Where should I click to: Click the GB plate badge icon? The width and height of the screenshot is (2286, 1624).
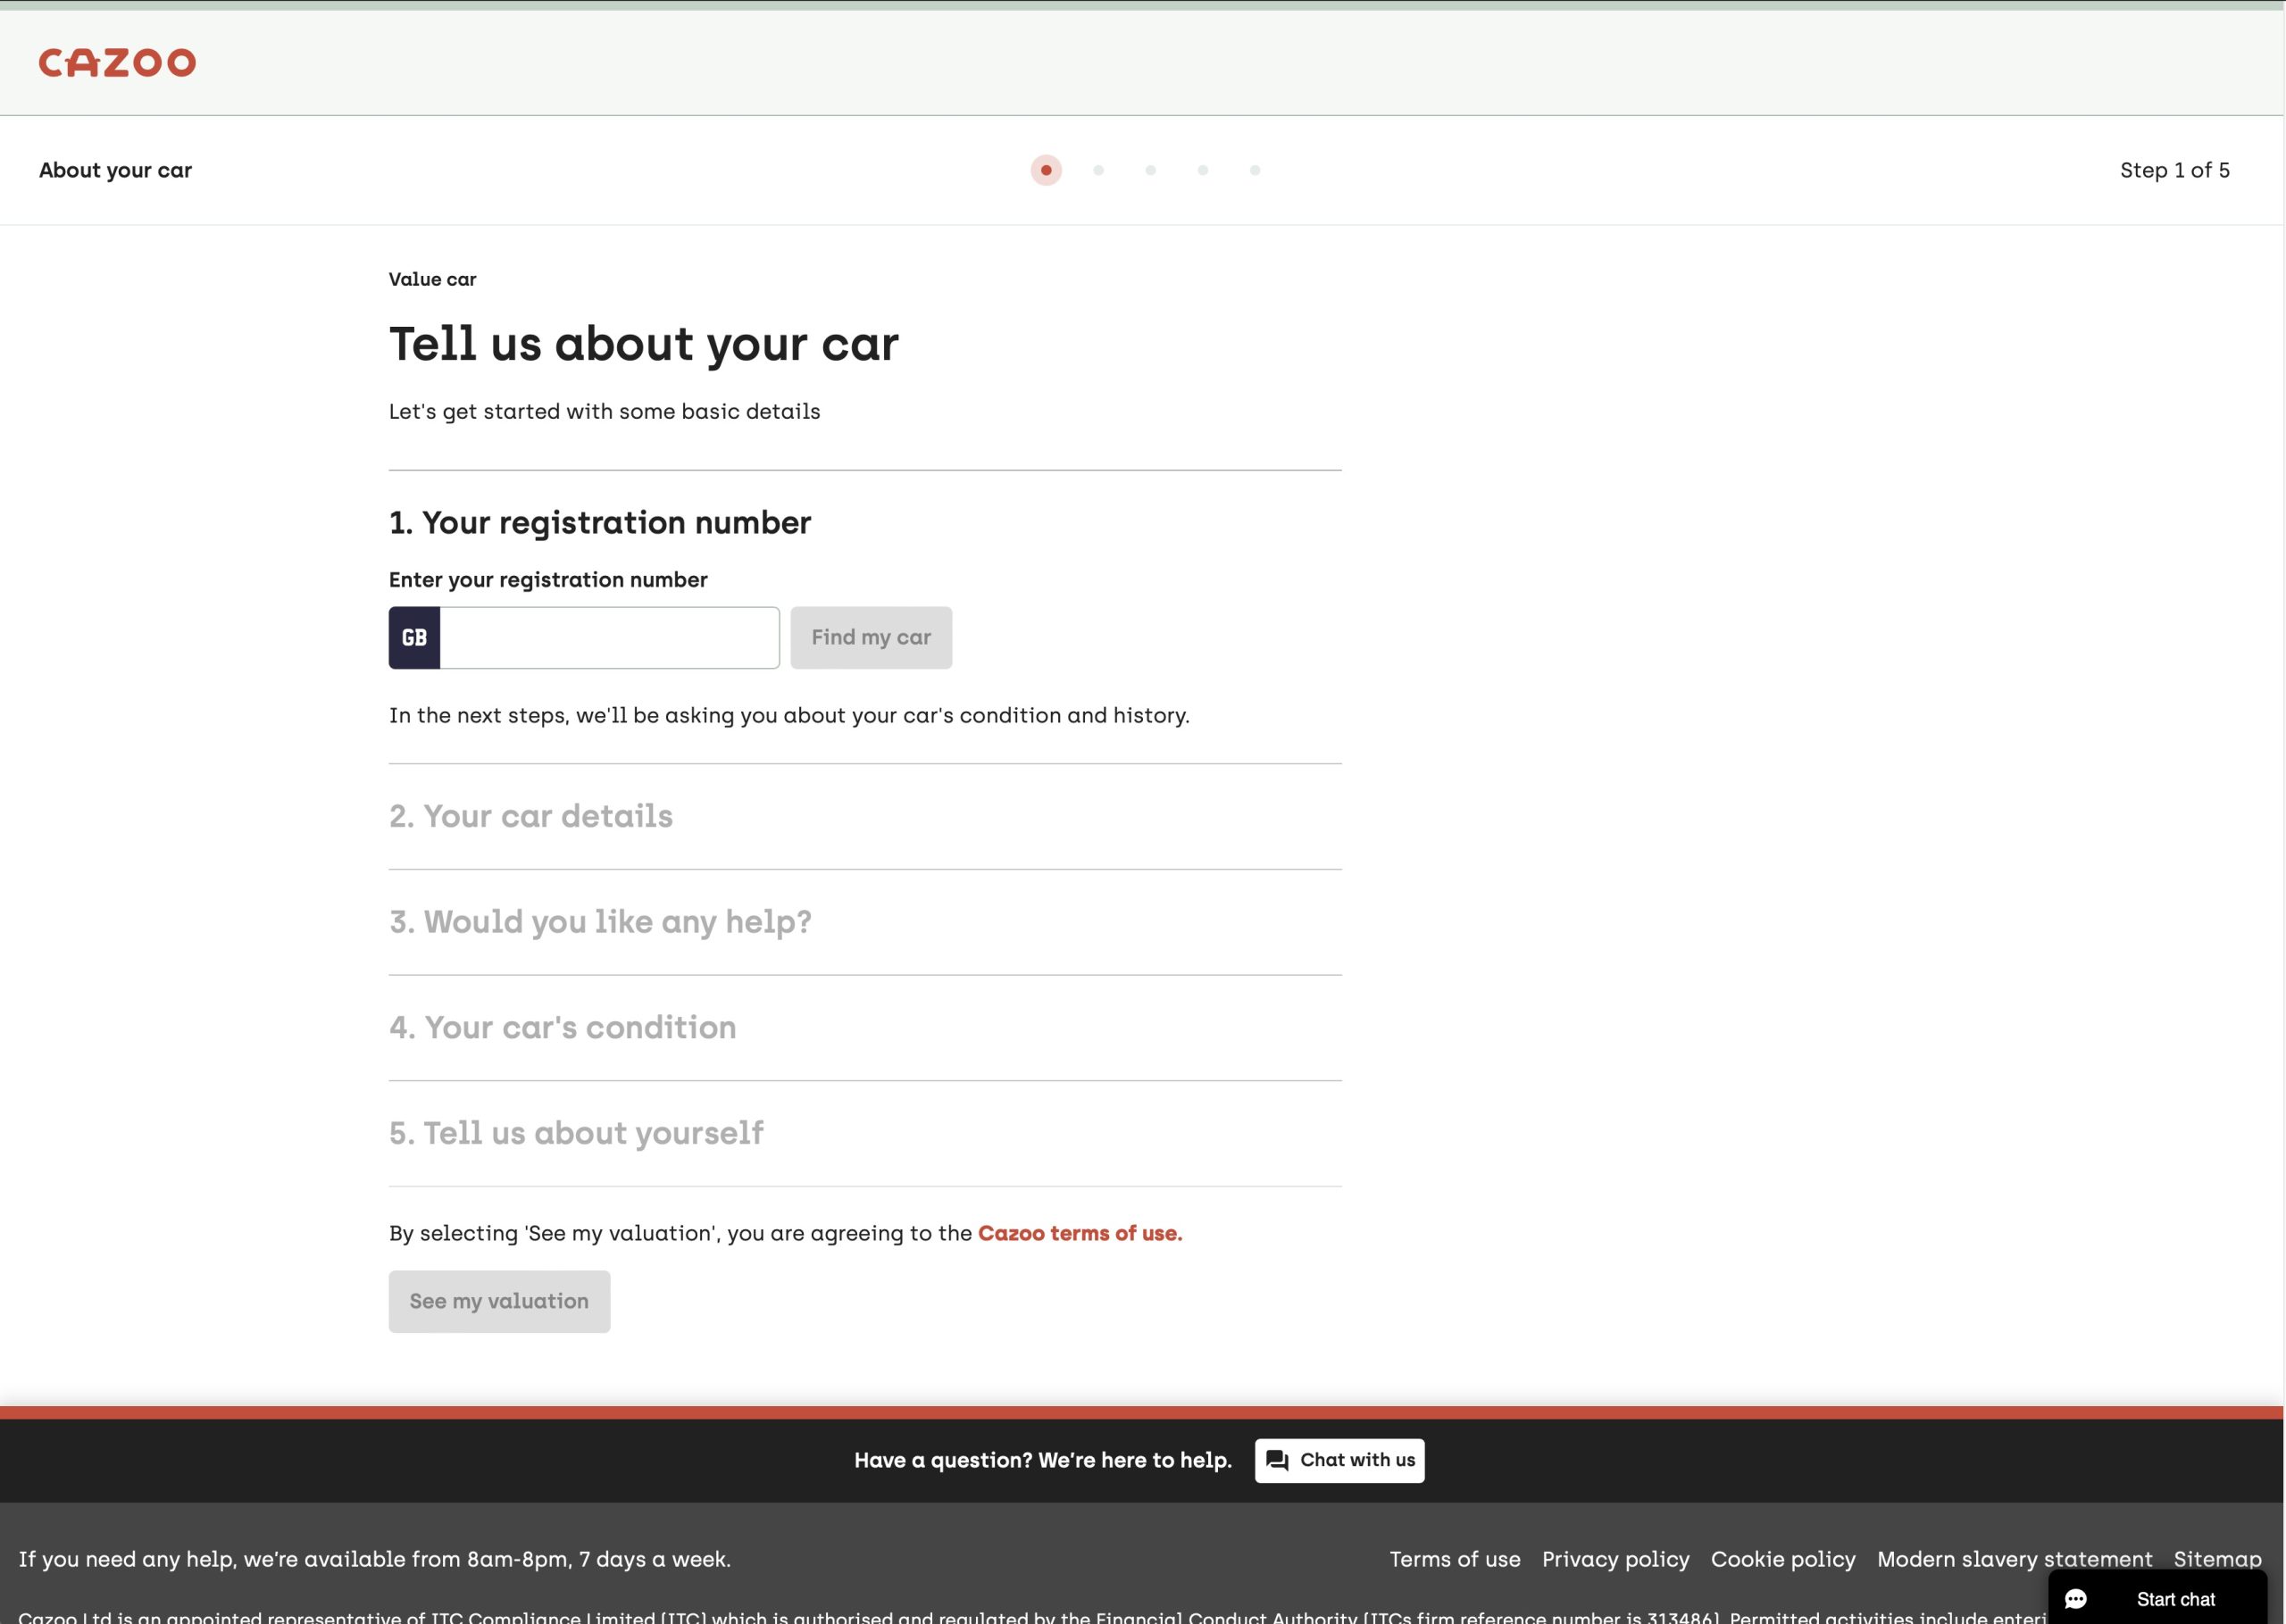pos(414,638)
